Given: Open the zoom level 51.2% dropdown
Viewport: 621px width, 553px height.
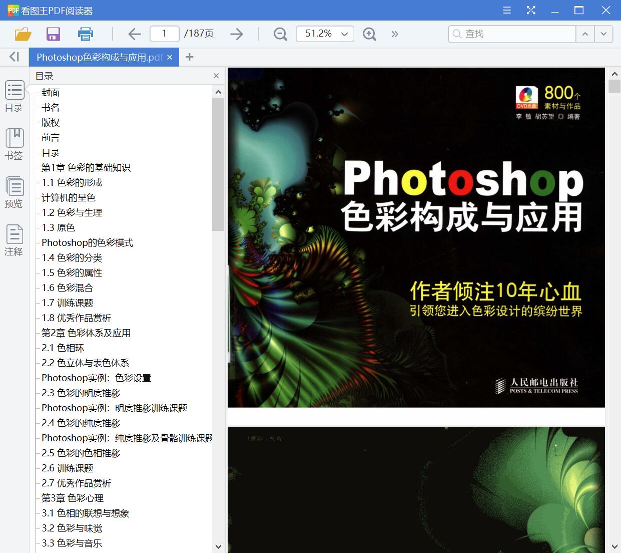Looking at the screenshot, I should [325, 34].
